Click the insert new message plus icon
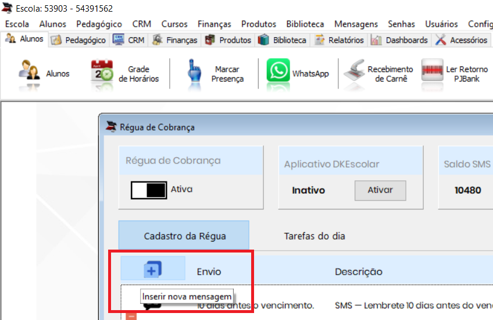 pos(153,268)
